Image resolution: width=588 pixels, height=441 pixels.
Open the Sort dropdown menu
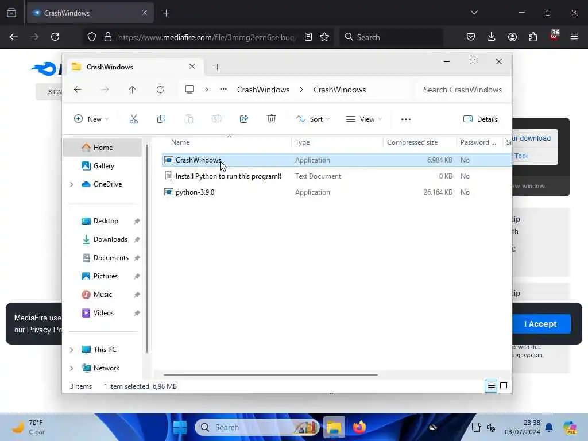tap(313, 119)
